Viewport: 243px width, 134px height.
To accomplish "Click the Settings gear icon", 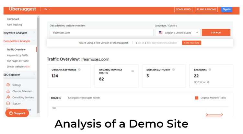I will click(8, 85).
